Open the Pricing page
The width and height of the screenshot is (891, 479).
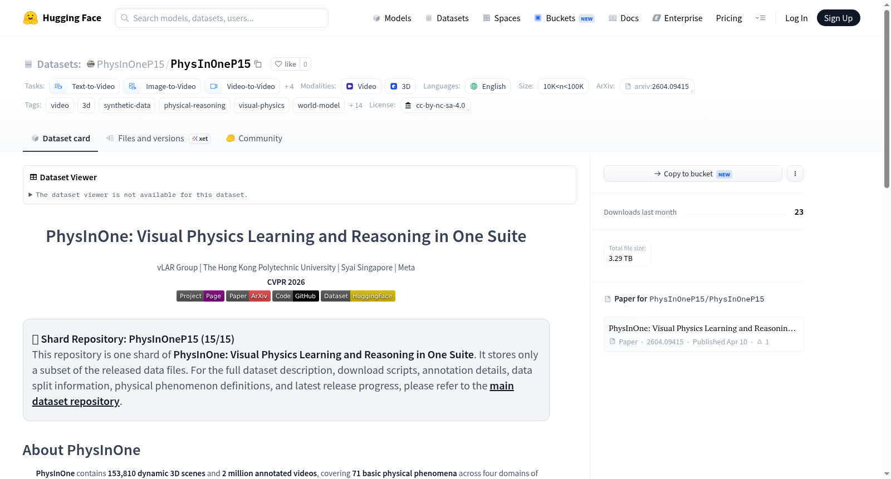click(729, 18)
